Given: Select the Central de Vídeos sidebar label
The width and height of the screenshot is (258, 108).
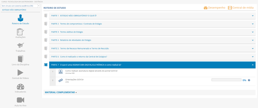Looking at the screenshot, I should [20, 78].
